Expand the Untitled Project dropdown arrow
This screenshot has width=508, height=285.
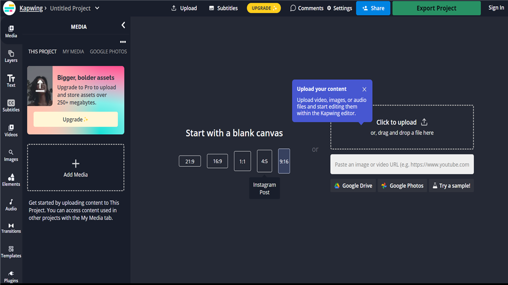[x=97, y=8]
